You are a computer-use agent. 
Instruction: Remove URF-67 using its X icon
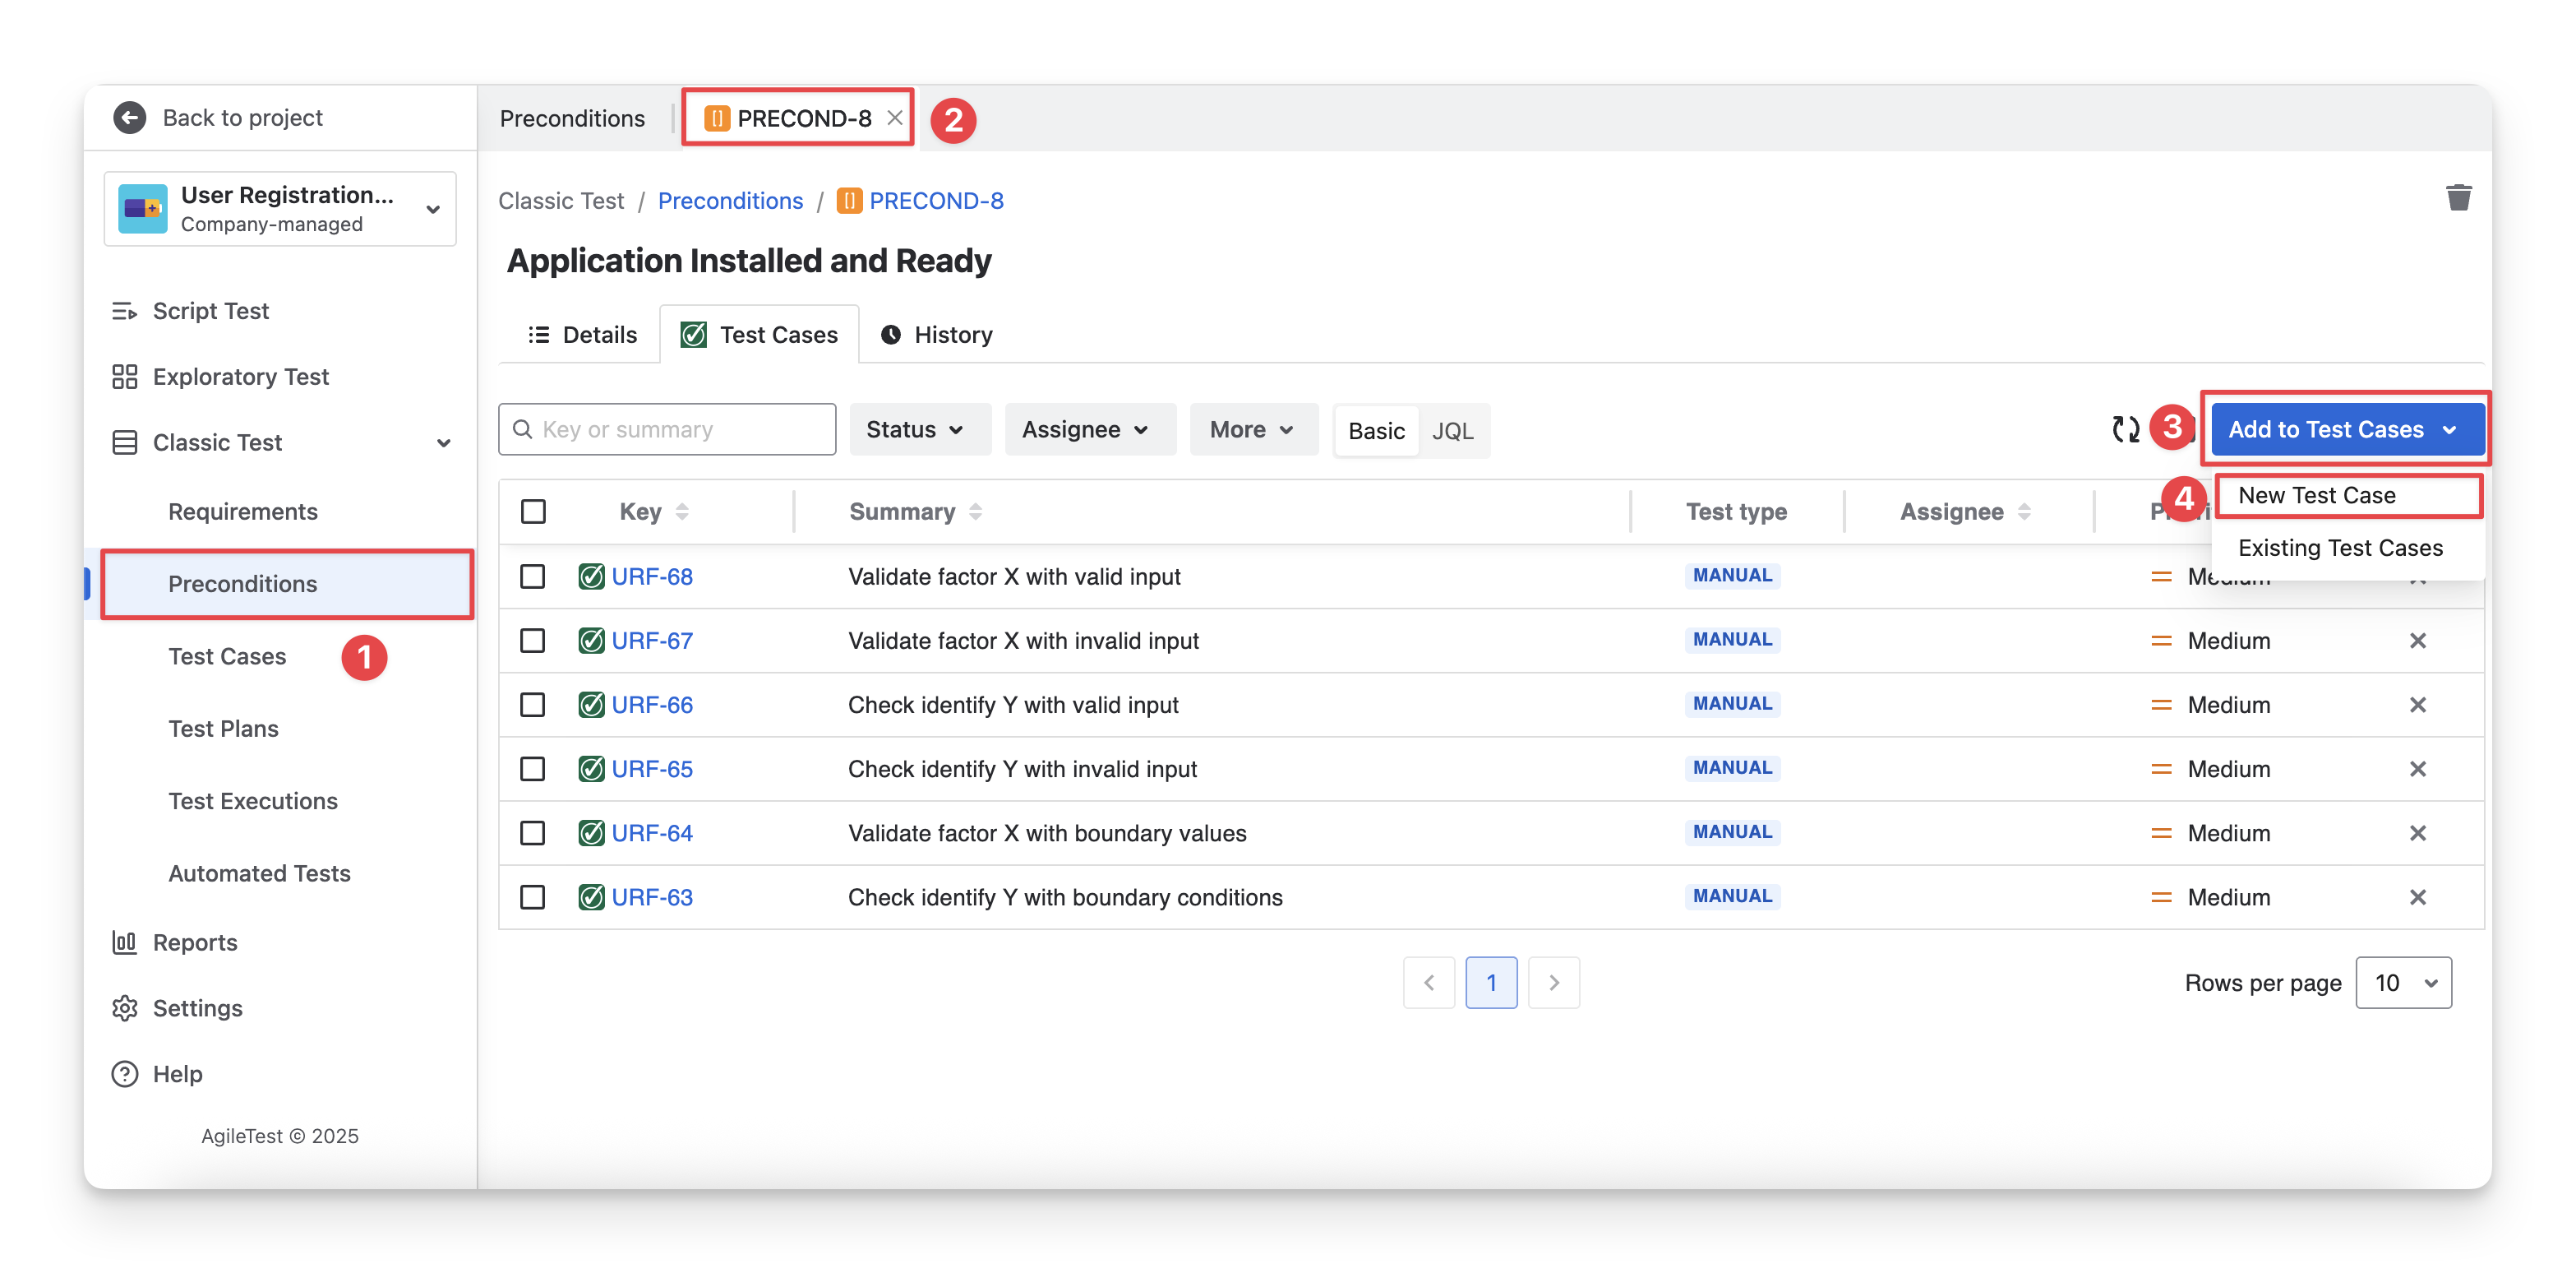pos(2417,641)
